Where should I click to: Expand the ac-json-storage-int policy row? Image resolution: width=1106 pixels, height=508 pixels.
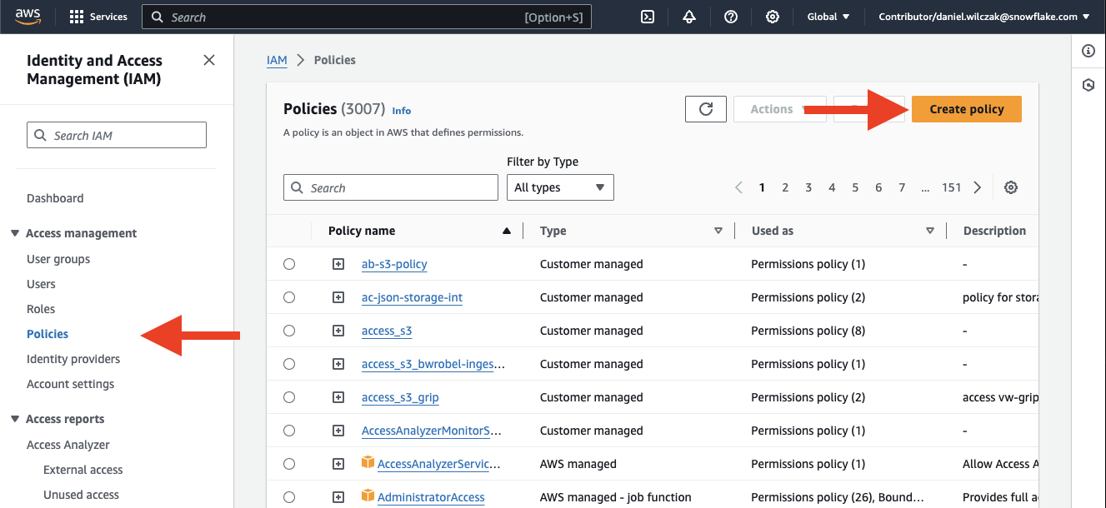click(338, 297)
